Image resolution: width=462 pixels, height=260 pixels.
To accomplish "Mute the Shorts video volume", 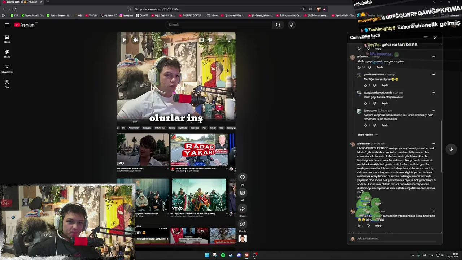I will (135, 40).
